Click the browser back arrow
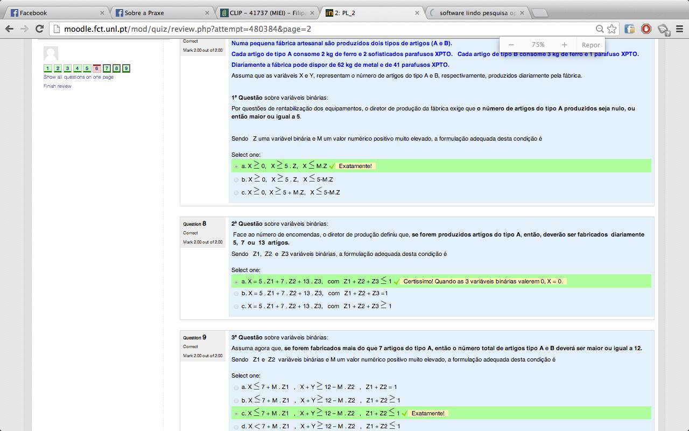 point(9,29)
